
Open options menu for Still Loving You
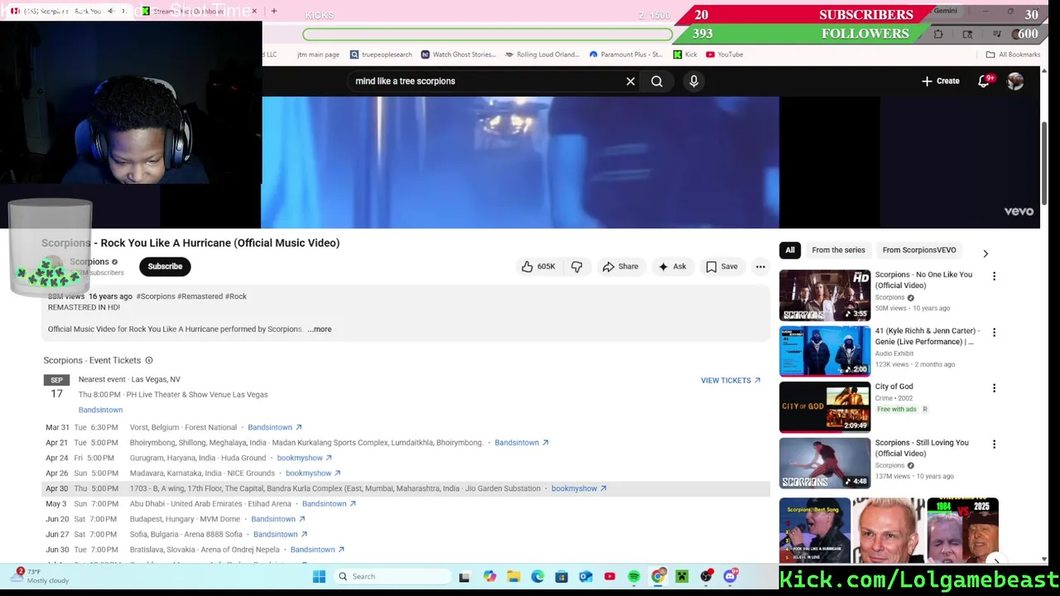[x=994, y=444]
